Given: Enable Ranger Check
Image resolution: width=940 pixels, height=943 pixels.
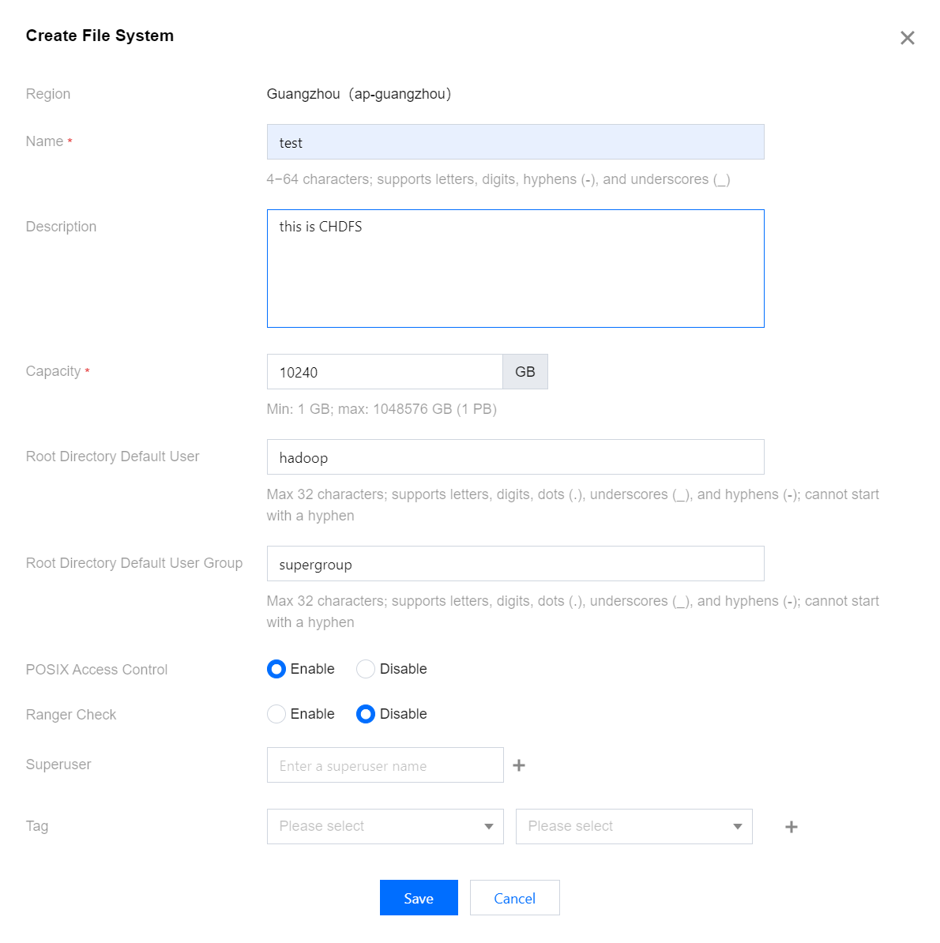Looking at the screenshot, I should click(x=276, y=715).
